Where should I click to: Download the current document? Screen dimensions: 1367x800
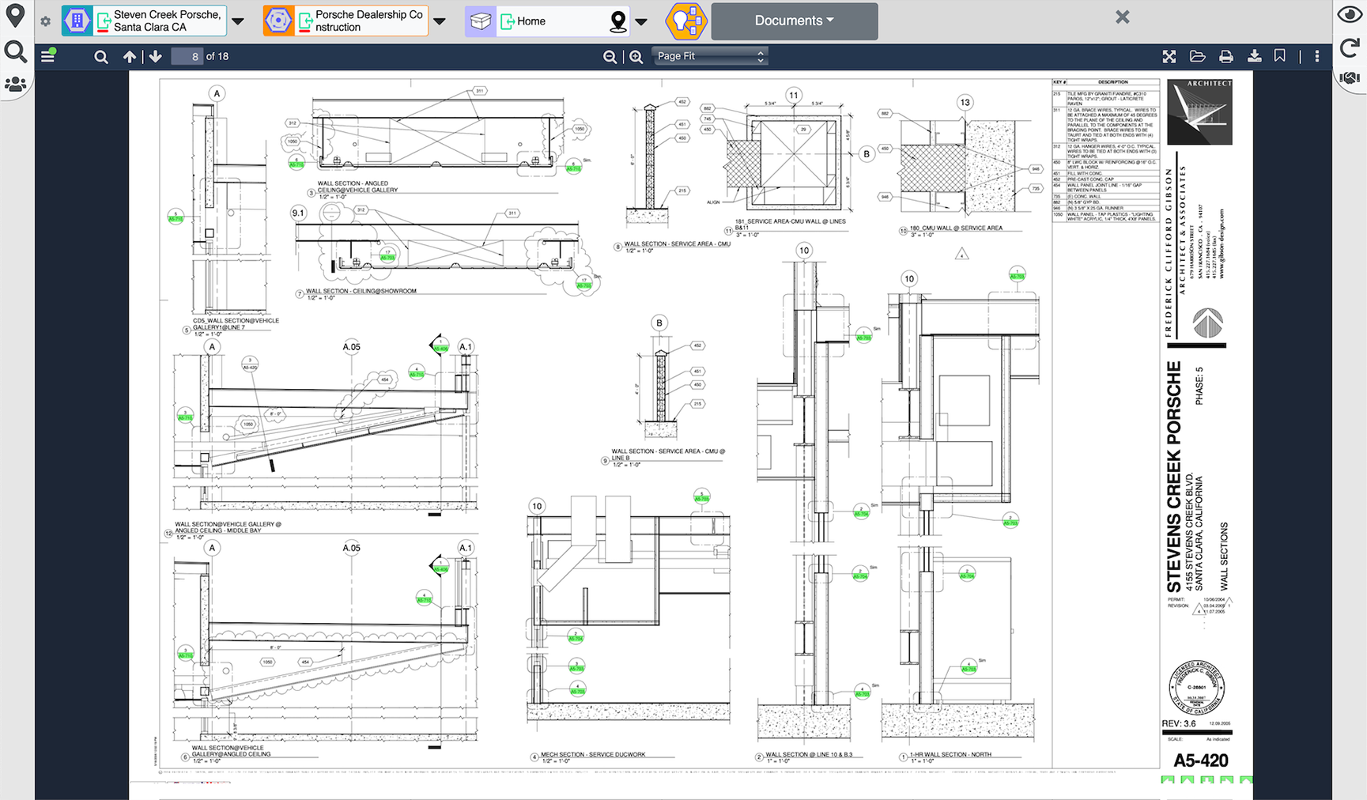point(1254,57)
